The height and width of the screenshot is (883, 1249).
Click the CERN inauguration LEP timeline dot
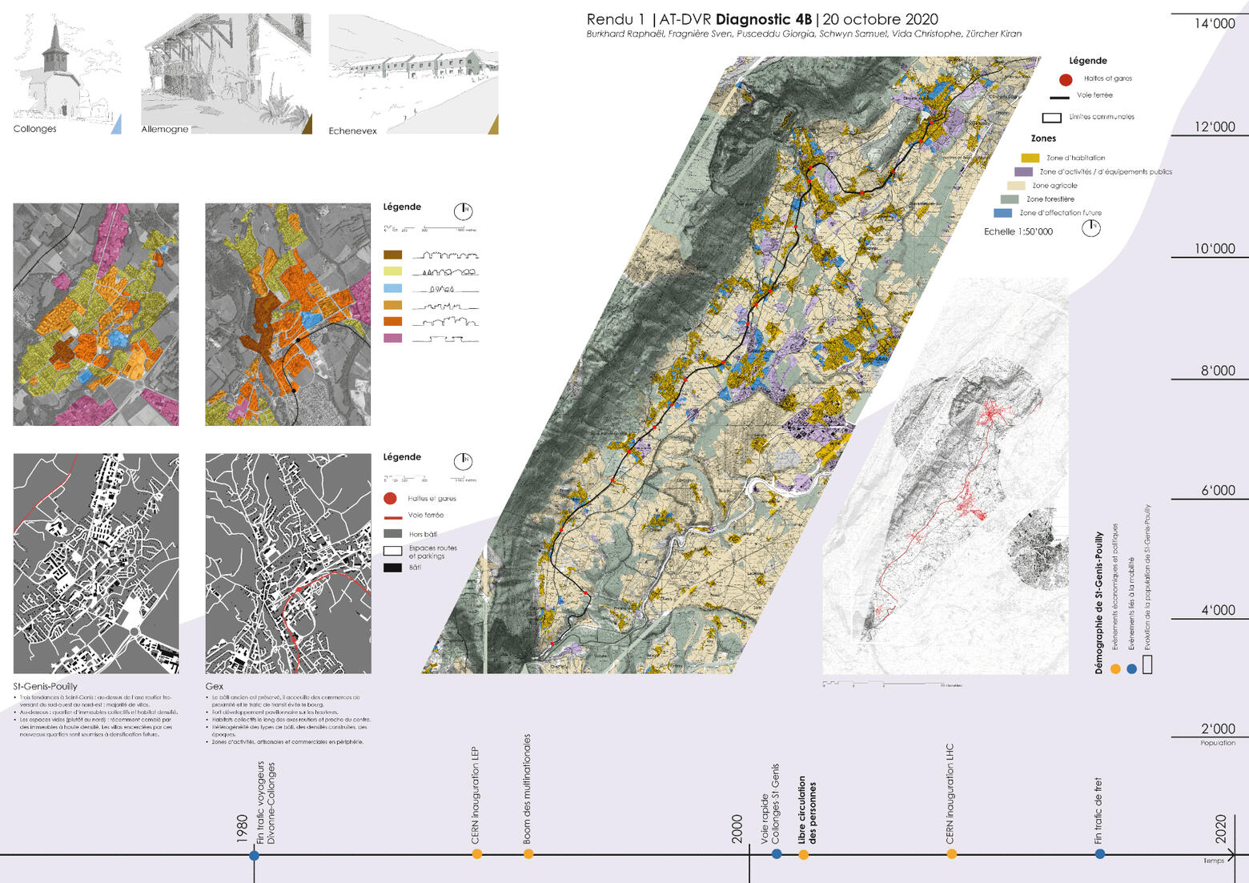[x=477, y=854]
